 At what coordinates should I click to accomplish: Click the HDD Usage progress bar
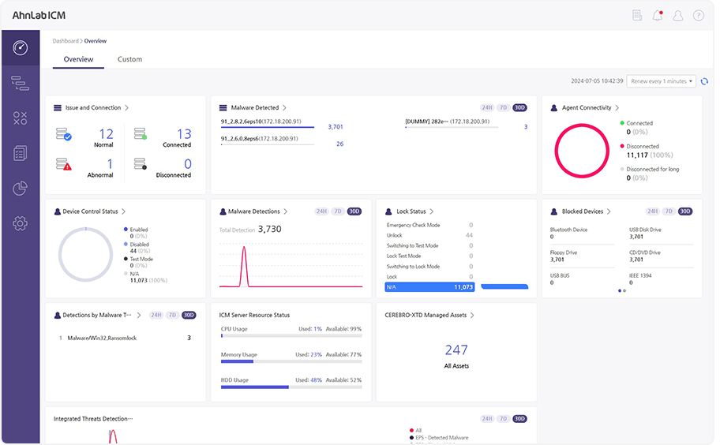pos(291,387)
